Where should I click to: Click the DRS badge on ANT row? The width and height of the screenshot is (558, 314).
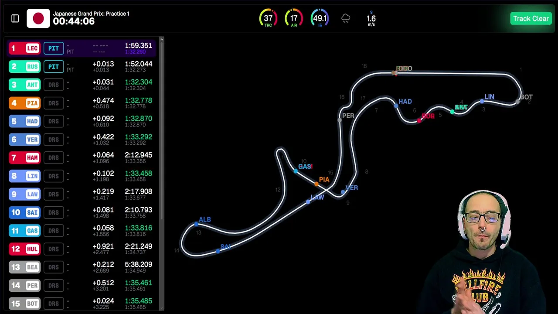pyautogui.click(x=54, y=85)
